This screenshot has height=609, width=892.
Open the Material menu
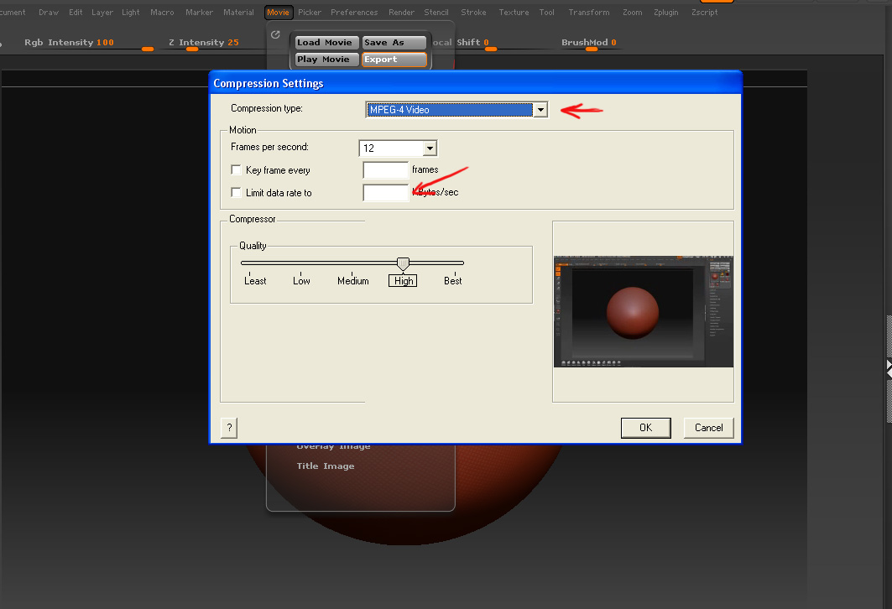point(238,12)
